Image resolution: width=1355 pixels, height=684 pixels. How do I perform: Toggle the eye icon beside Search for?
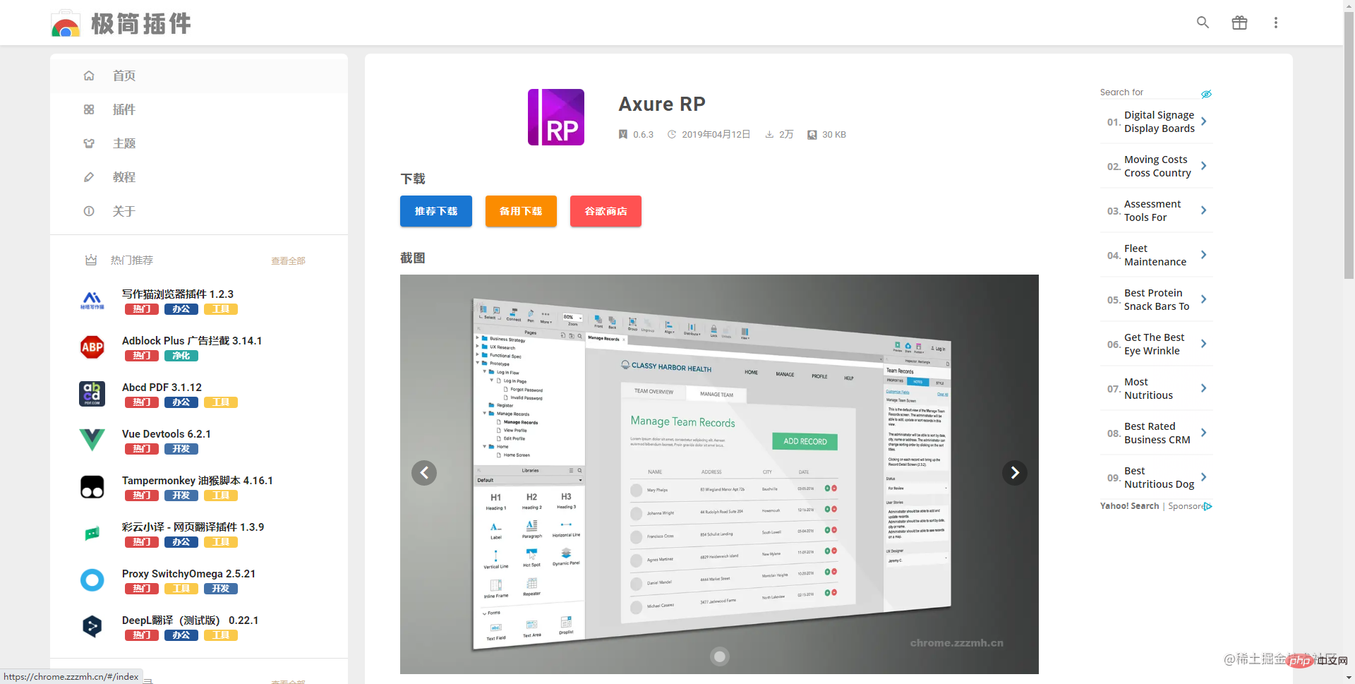pyautogui.click(x=1207, y=94)
